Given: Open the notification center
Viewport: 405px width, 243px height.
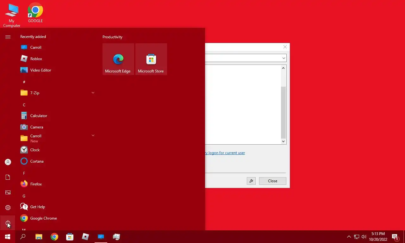Looking at the screenshot, I should pos(395,237).
